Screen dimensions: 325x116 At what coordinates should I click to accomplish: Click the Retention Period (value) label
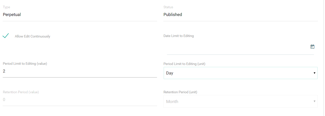[21, 92]
